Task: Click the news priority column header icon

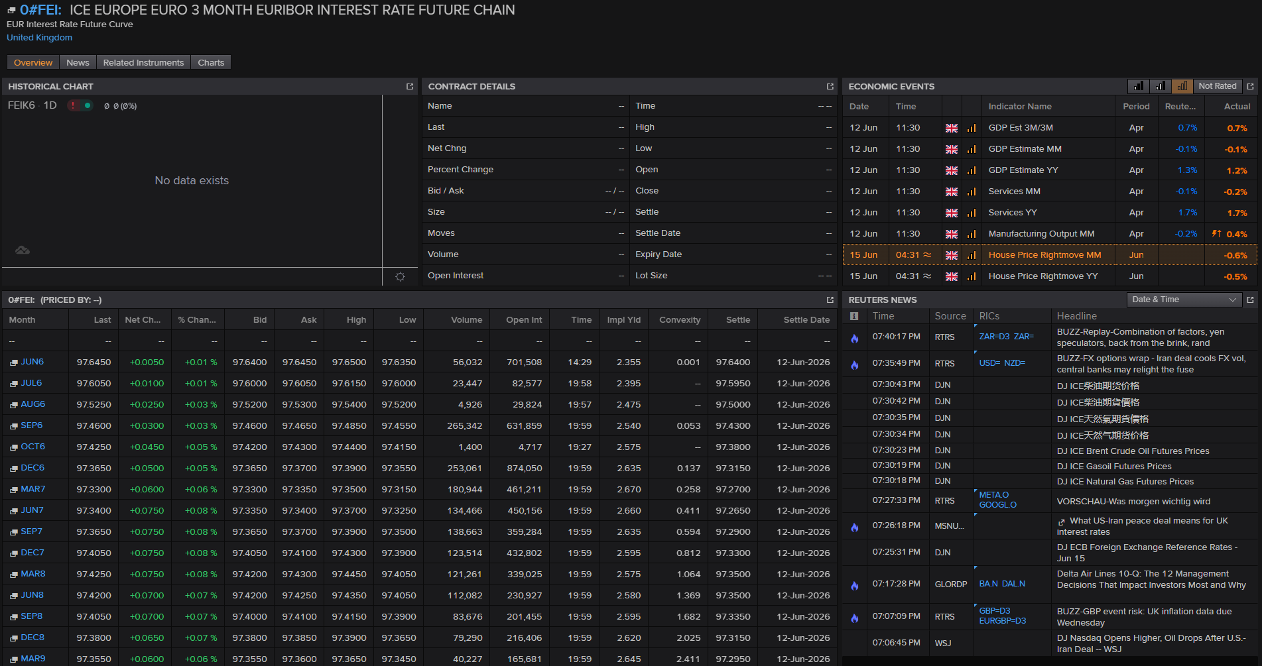Action: point(854,316)
